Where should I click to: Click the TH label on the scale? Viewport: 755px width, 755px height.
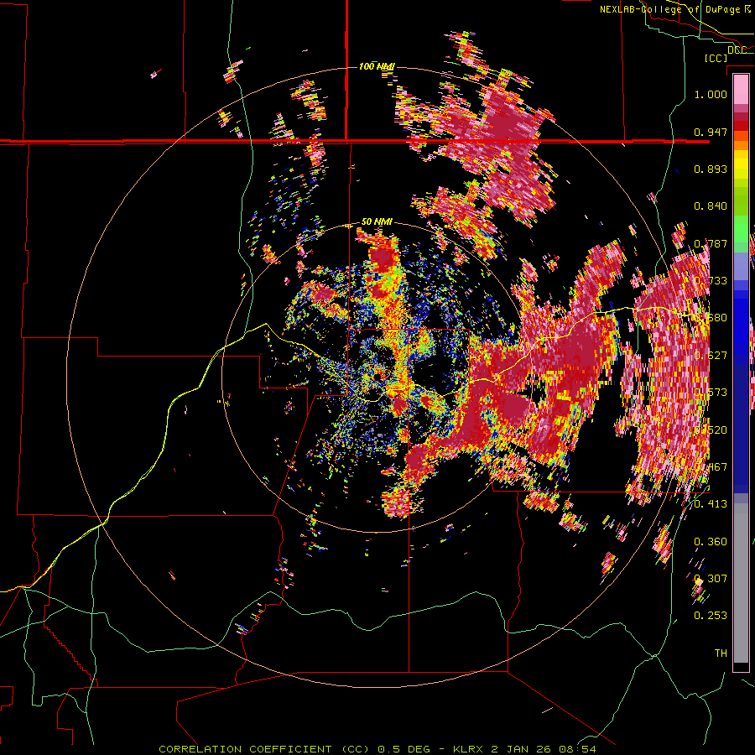pos(721,653)
